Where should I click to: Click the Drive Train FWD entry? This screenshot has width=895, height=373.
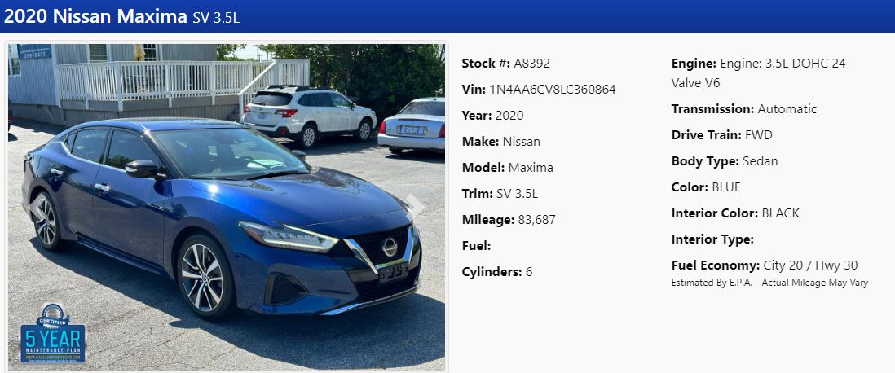[x=722, y=135]
